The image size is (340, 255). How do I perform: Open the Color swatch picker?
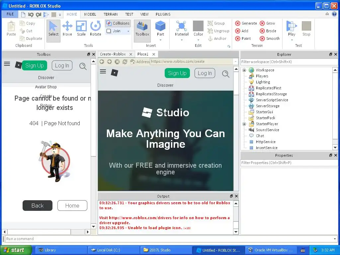pyautogui.click(x=198, y=26)
